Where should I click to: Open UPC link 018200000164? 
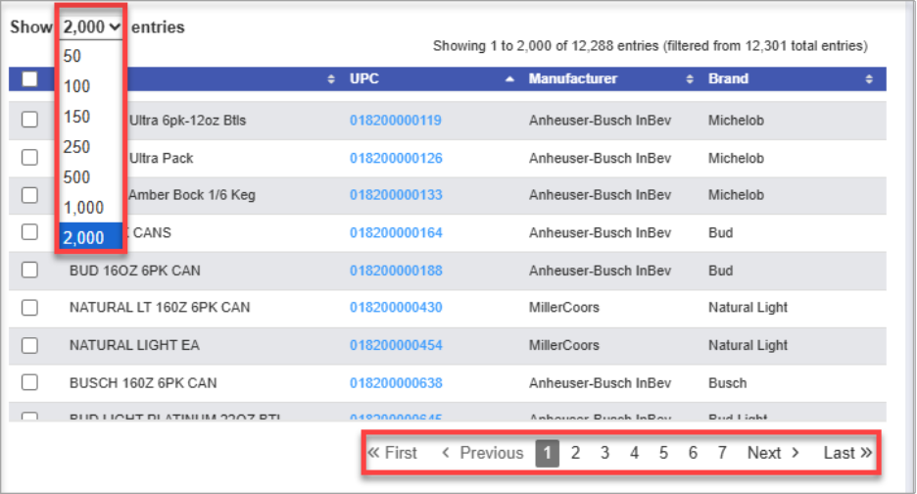pos(396,232)
